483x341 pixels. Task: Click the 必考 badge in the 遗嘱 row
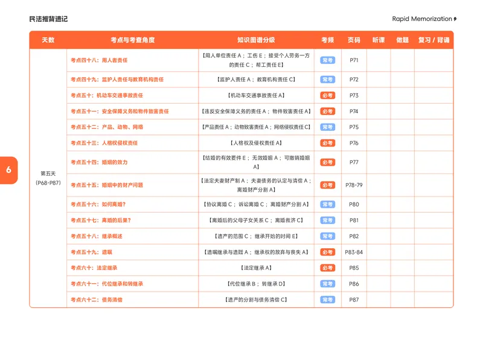[x=327, y=252]
